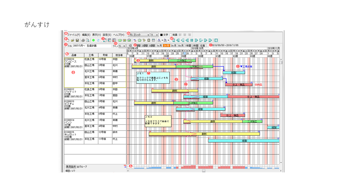The image size is (343, 193).
Task: Toggle the 背景 checkbox
Action: 171,35
